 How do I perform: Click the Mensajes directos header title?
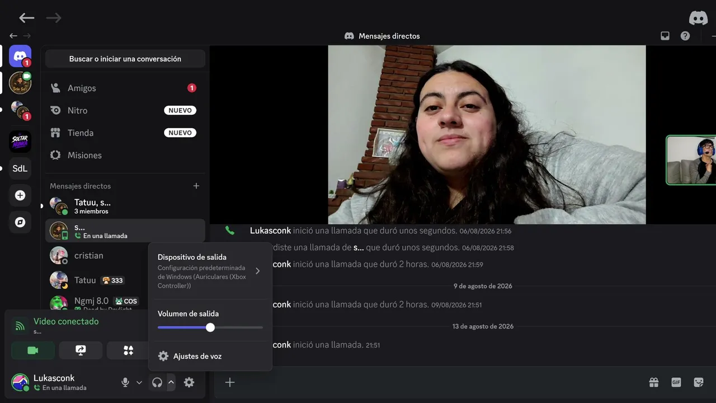389,36
